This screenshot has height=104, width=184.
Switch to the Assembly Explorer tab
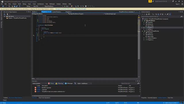pos(152,98)
